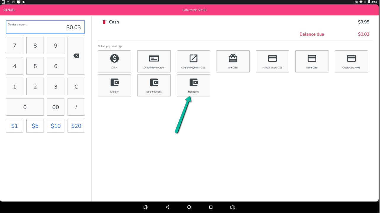
Task: Focus the Tender amount field
Action: [45, 27]
